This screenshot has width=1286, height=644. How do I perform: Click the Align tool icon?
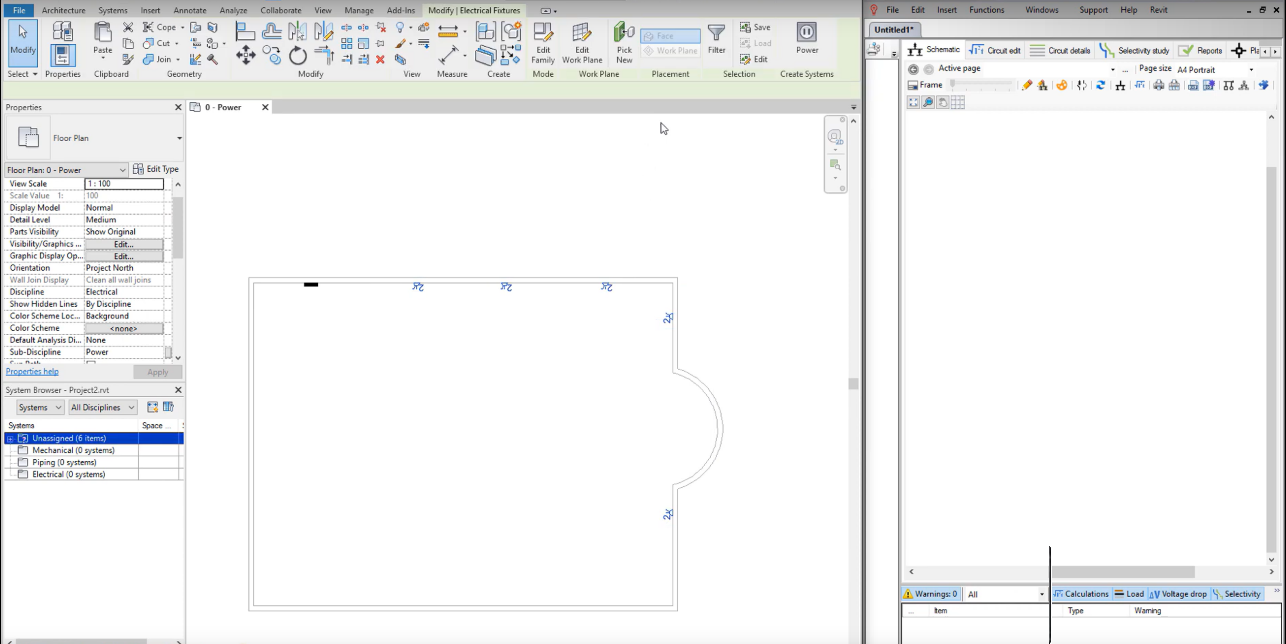pyautogui.click(x=245, y=31)
